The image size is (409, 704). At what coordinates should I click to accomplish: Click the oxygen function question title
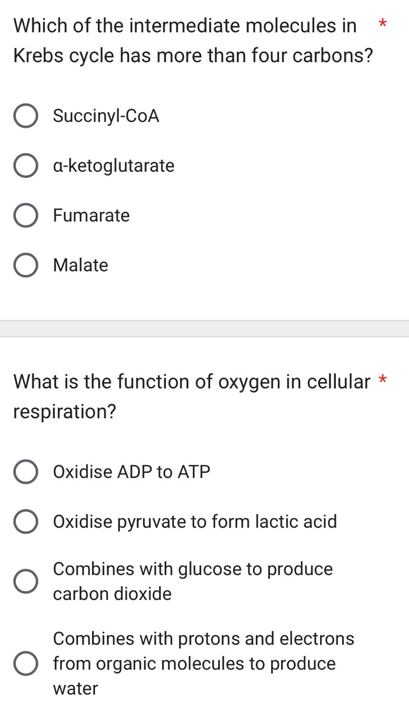(x=189, y=396)
